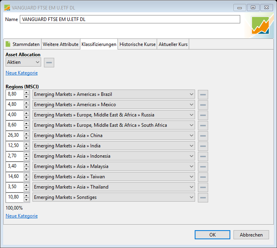This screenshot has height=248, width=277.
Task: Open the Americas » Brazil dropdown
Action: pyautogui.click(x=114, y=94)
